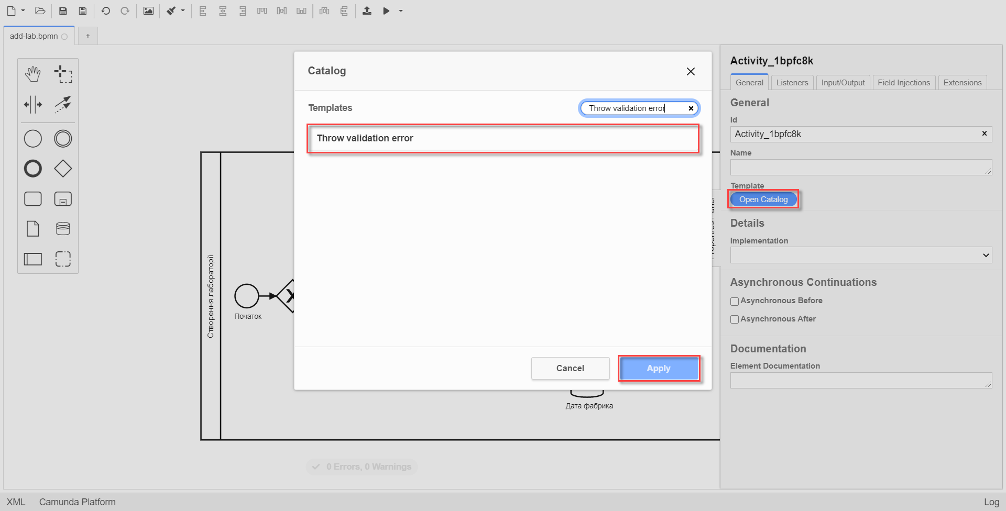
Task: Click the Element Documentation text area
Action: click(861, 380)
